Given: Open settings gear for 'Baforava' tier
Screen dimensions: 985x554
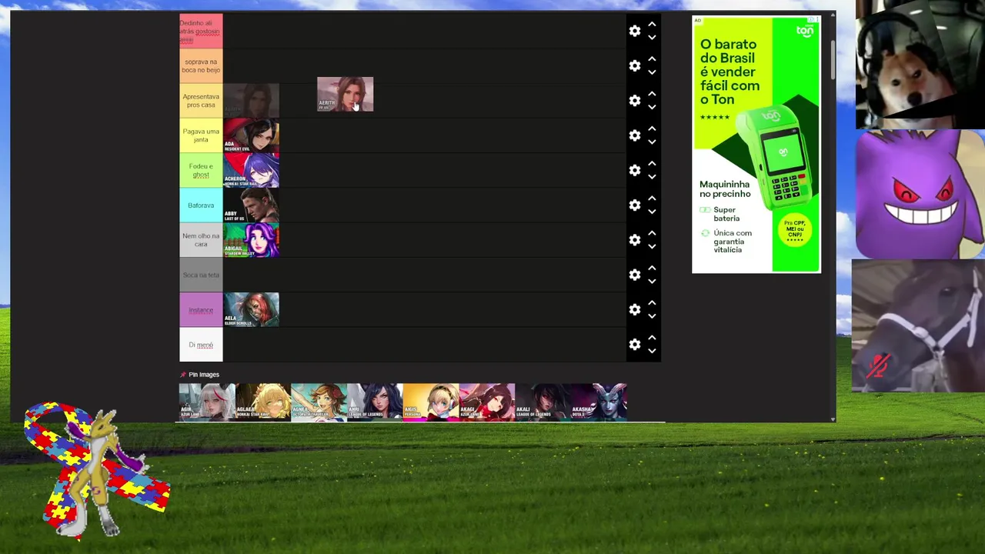Looking at the screenshot, I should [635, 205].
